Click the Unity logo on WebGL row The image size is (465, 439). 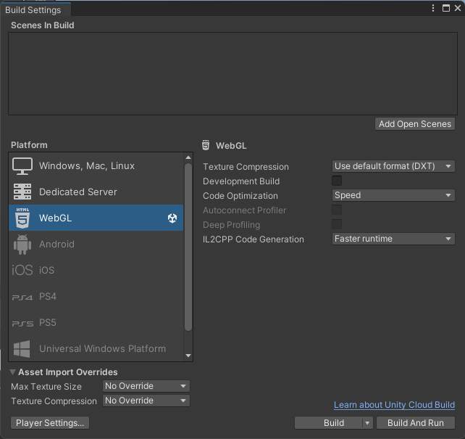172,218
